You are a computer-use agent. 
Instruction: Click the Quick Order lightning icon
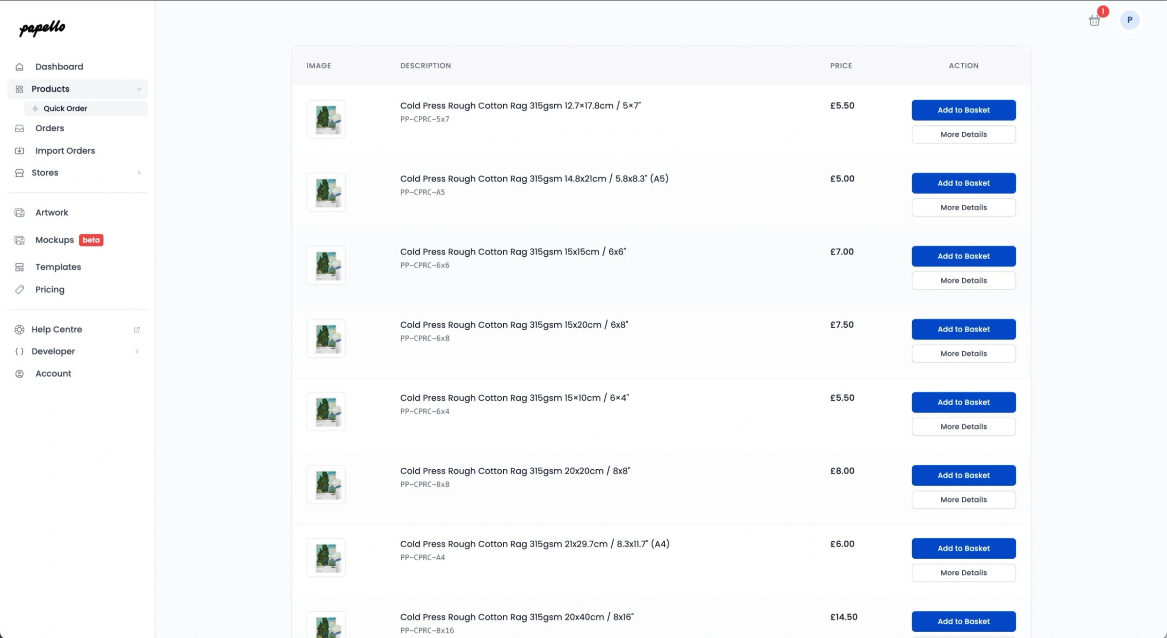tap(35, 108)
